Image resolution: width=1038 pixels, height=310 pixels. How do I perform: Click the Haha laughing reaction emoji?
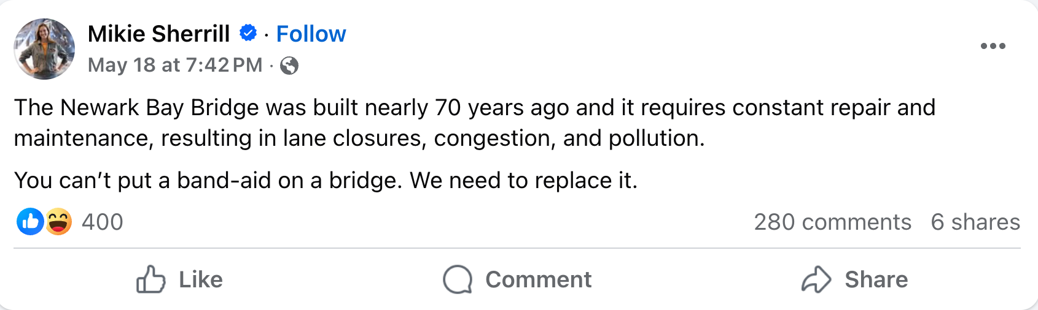[x=58, y=222]
